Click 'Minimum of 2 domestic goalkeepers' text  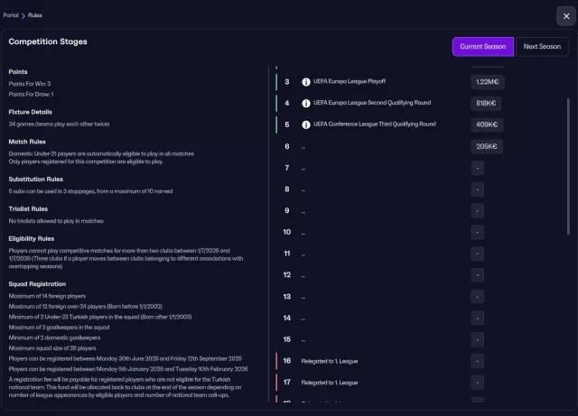click(54, 337)
